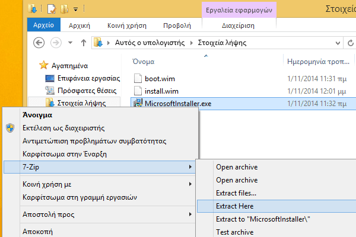Expand the chevron before Αυτός ο υπολογιστής
Screen dimensions: 356x237
pyautogui.click(x=109, y=43)
